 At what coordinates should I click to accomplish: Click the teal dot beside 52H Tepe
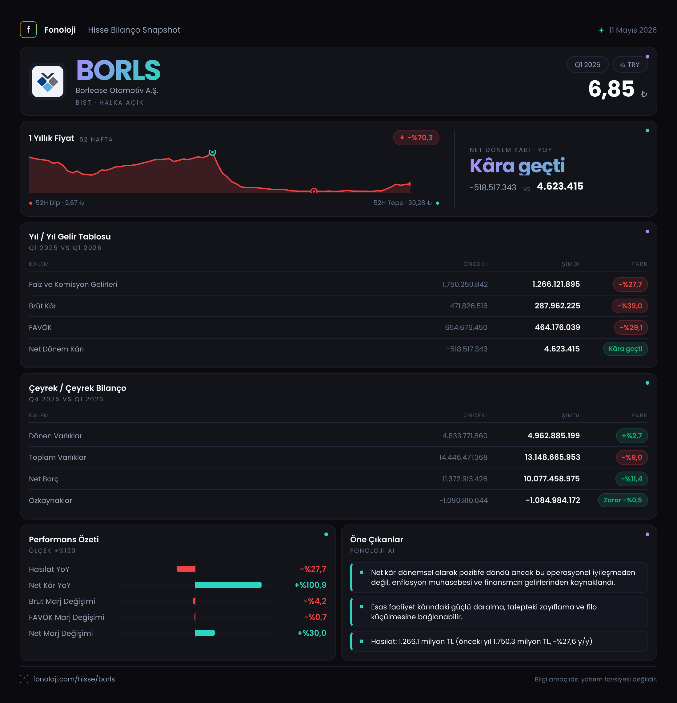click(x=438, y=203)
